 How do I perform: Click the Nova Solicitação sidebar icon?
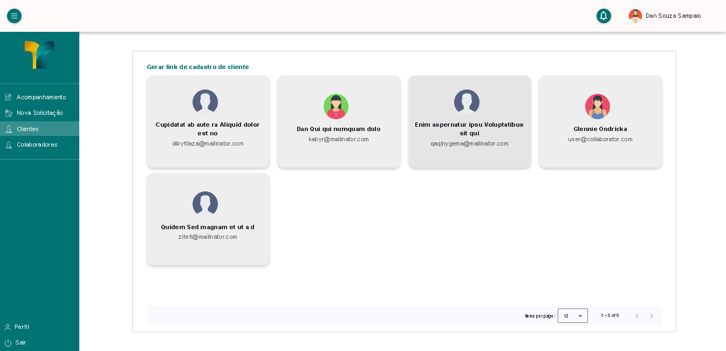pos(8,113)
